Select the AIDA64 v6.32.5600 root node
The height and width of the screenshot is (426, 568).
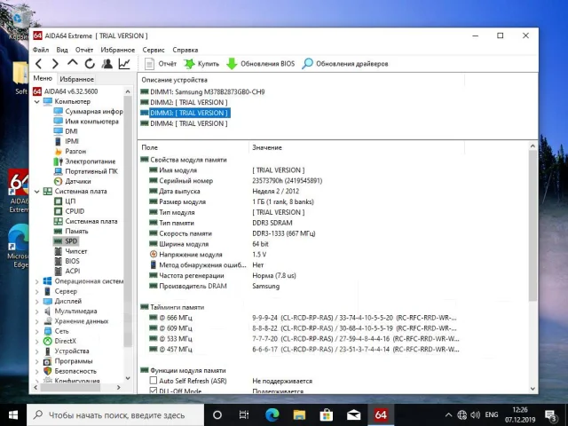(66, 91)
